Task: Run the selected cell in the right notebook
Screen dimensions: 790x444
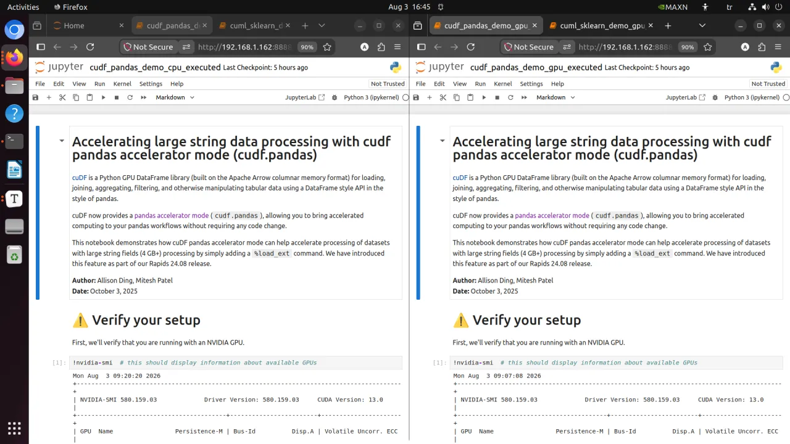Action: (x=484, y=97)
